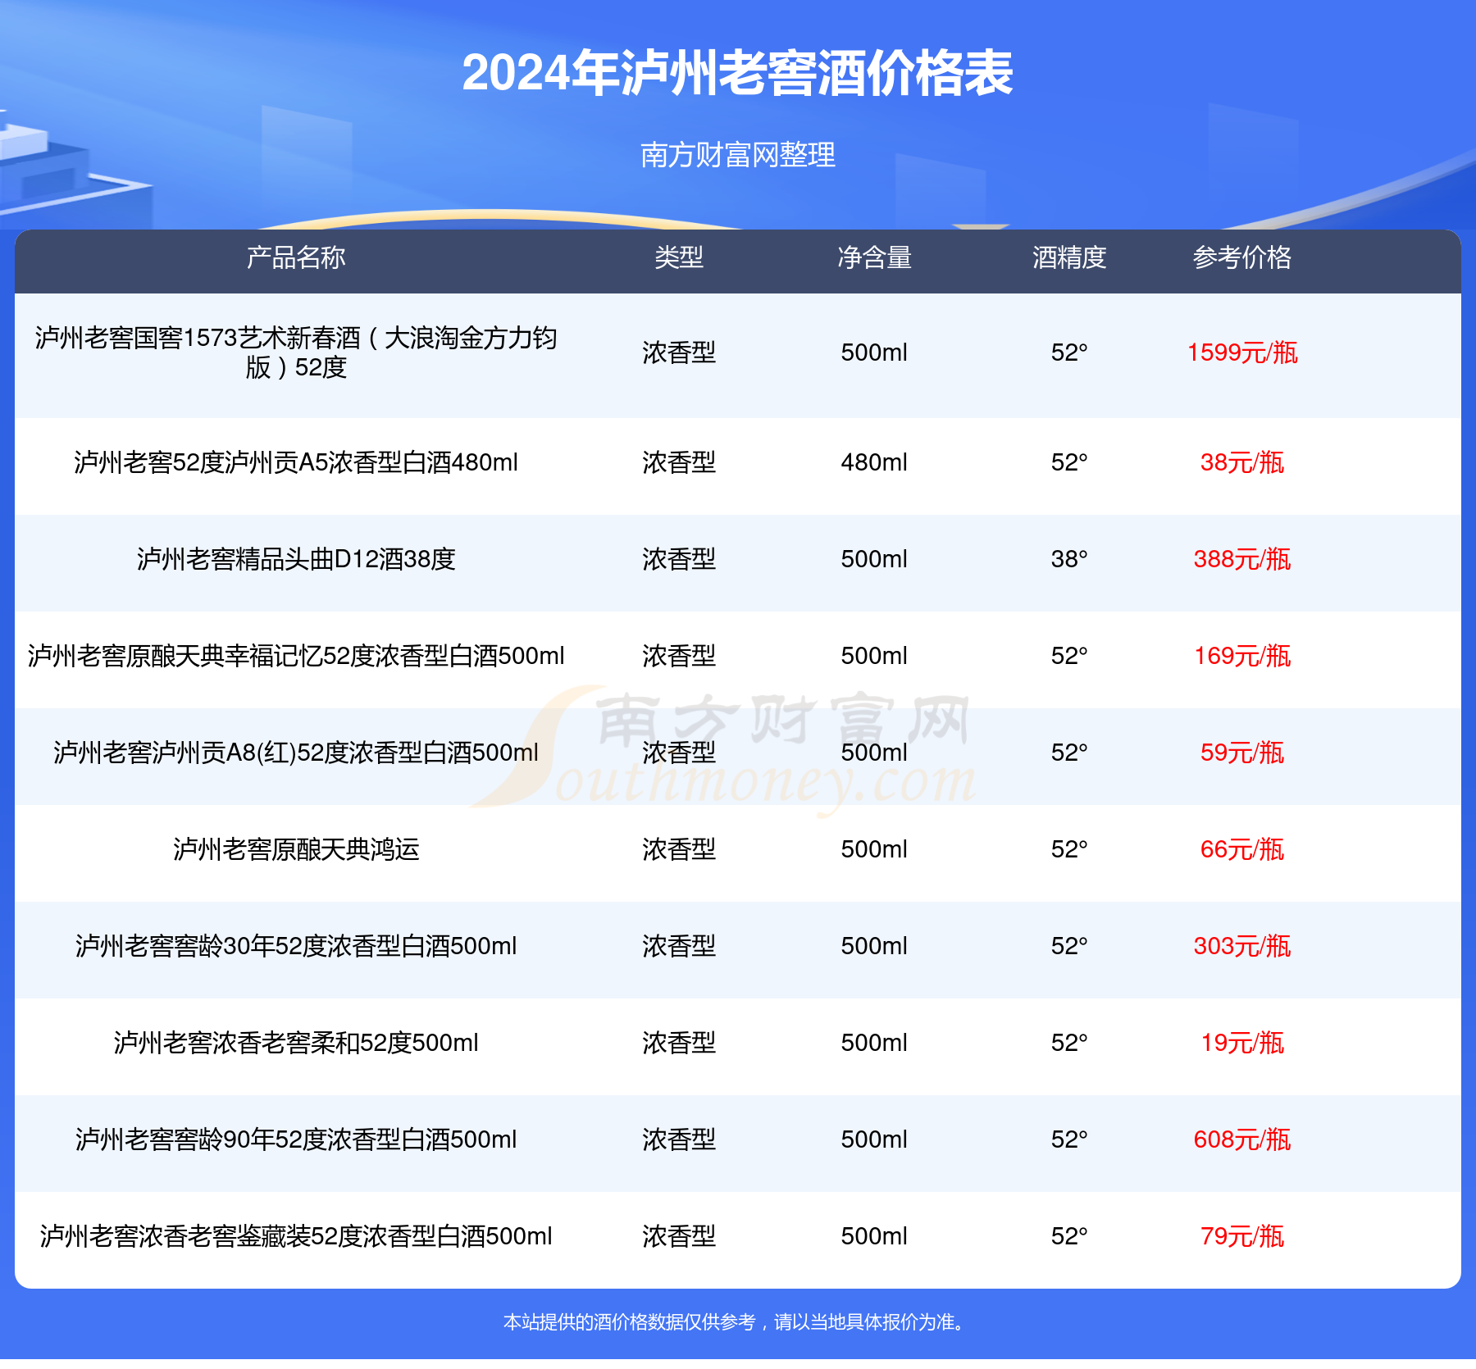The height and width of the screenshot is (1369, 1476).
Task: Click 52° in the 柔和52度 row
Action: point(1069,1043)
